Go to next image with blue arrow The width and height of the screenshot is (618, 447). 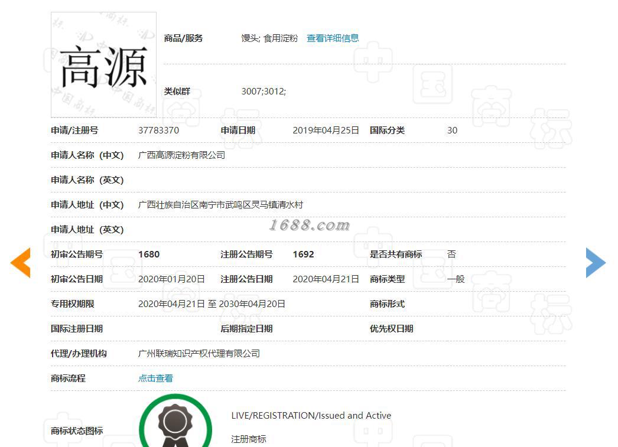596,263
